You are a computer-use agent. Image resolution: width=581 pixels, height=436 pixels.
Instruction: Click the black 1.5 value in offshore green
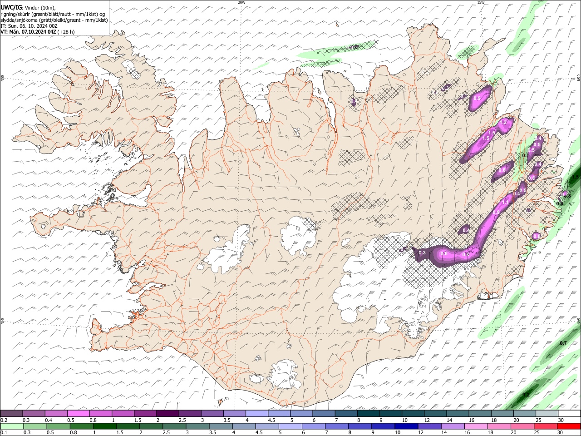(576, 177)
